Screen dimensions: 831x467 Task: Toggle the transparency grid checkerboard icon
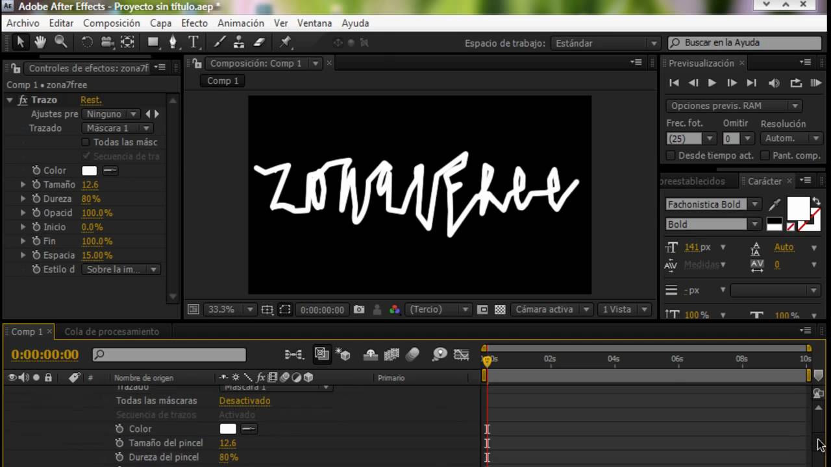coord(499,309)
